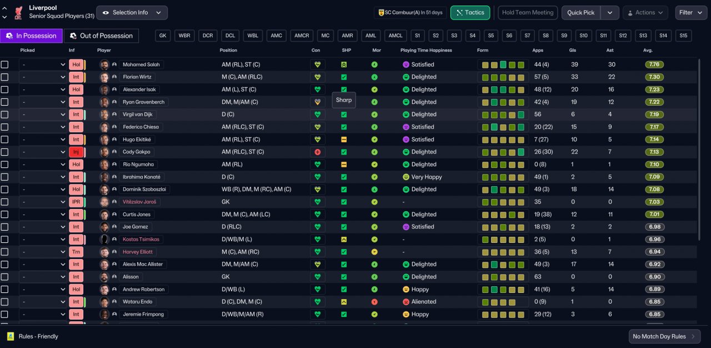Click Mohamed Salah's sharpness icon
This screenshot has width=711, height=348.
(x=344, y=64)
